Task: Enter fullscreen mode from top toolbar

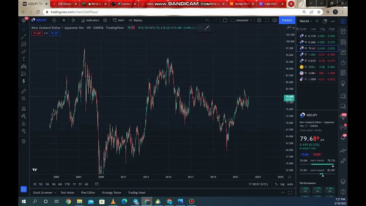Action: 267,20
